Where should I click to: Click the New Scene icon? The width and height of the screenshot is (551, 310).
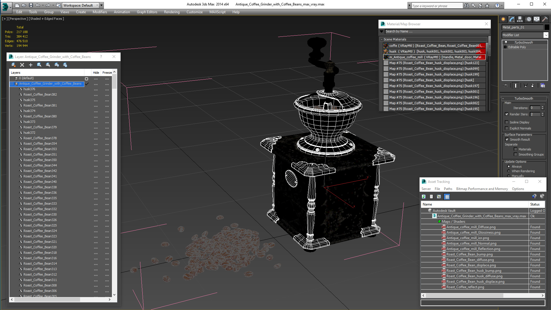point(17,5)
